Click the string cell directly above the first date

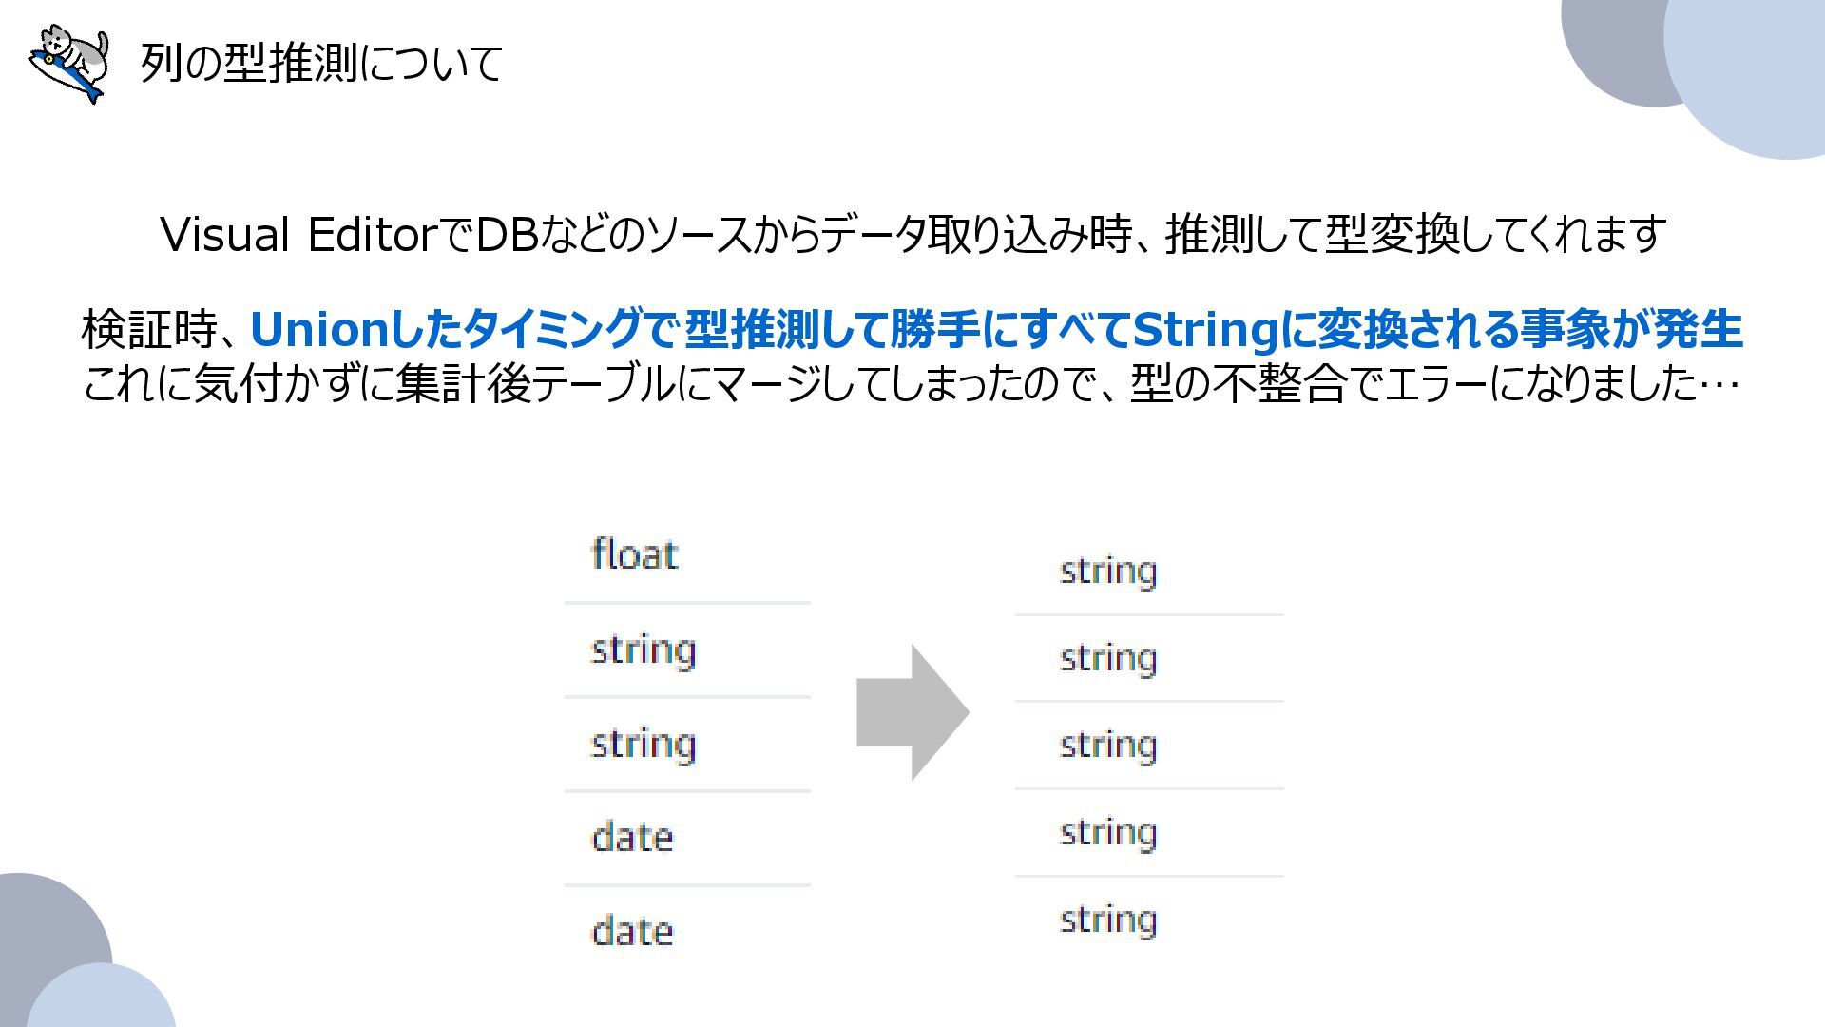644,744
